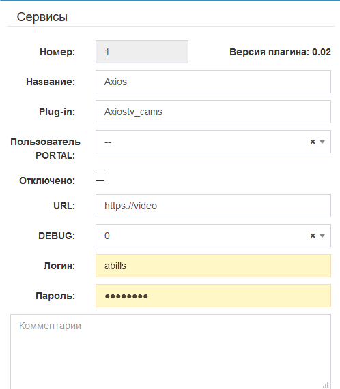Grab the Комментарии textarea resize handle
Viewport: 340px width, 389px height.
pos(326,386)
